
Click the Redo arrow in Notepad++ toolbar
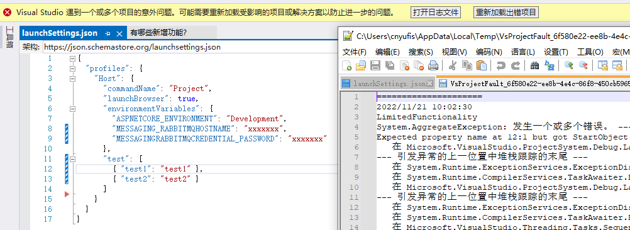(x=515, y=65)
